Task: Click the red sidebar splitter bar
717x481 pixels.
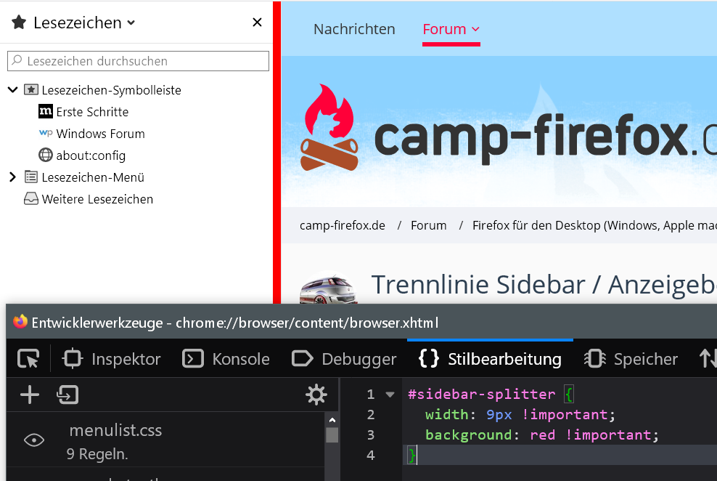Action: coord(276,145)
